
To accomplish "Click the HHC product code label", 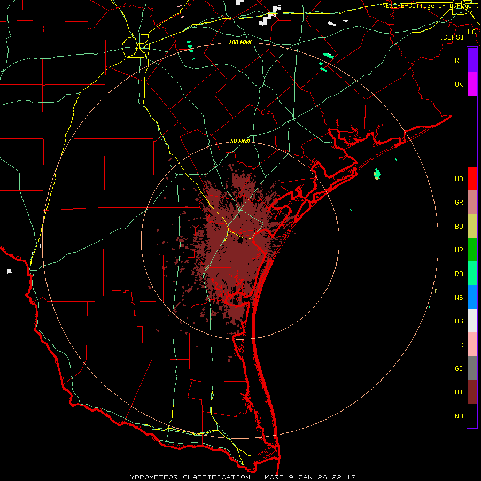I will pyautogui.click(x=469, y=32).
